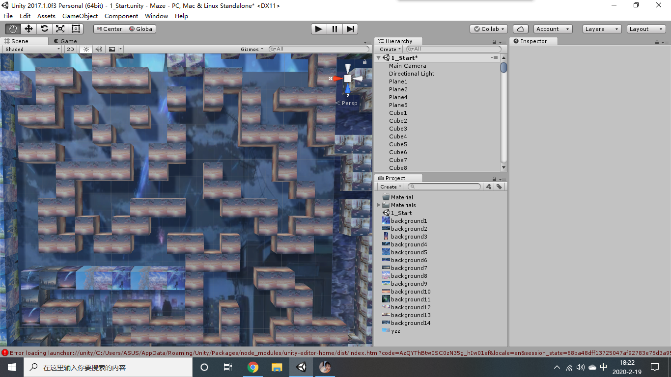
Task: Select the Hand tool in the toolbar
Action: pos(12,28)
